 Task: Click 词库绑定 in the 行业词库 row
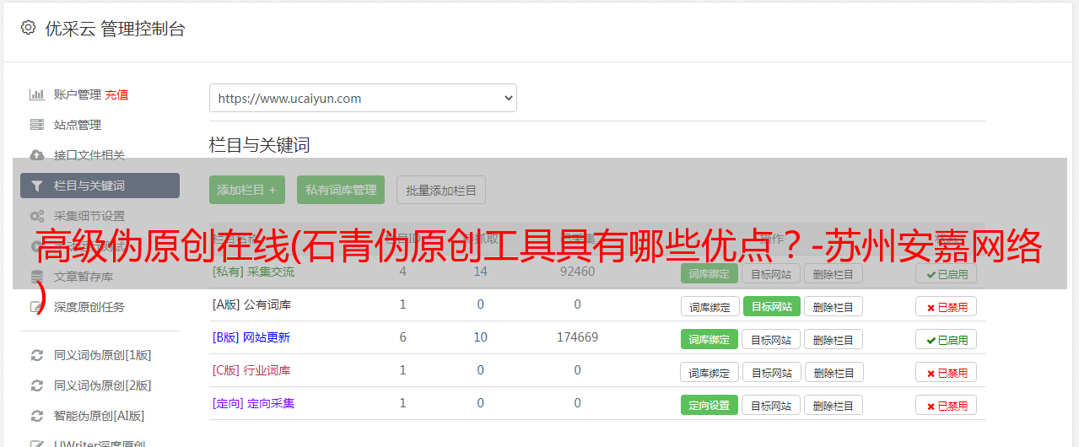coord(709,372)
